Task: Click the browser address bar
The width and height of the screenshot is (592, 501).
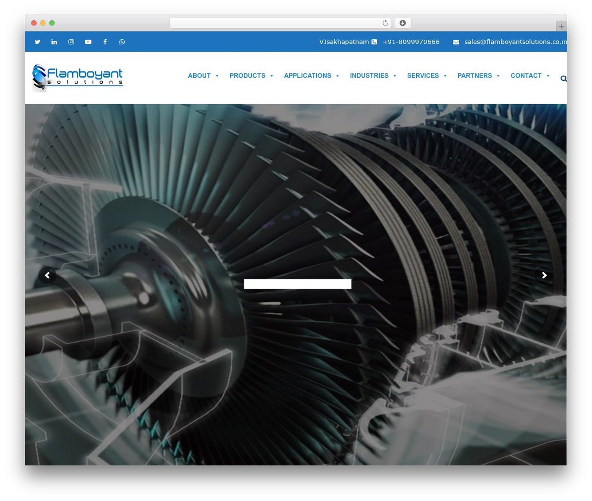Action: tap(280, 23)
